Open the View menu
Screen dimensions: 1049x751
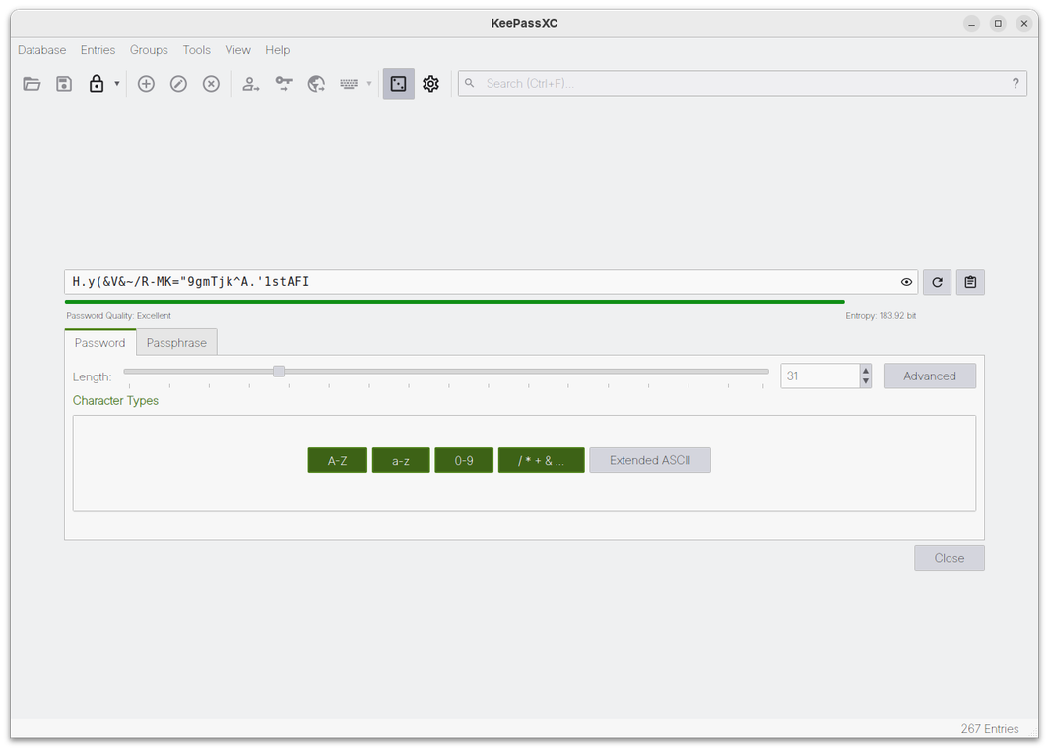pos(237,50)
